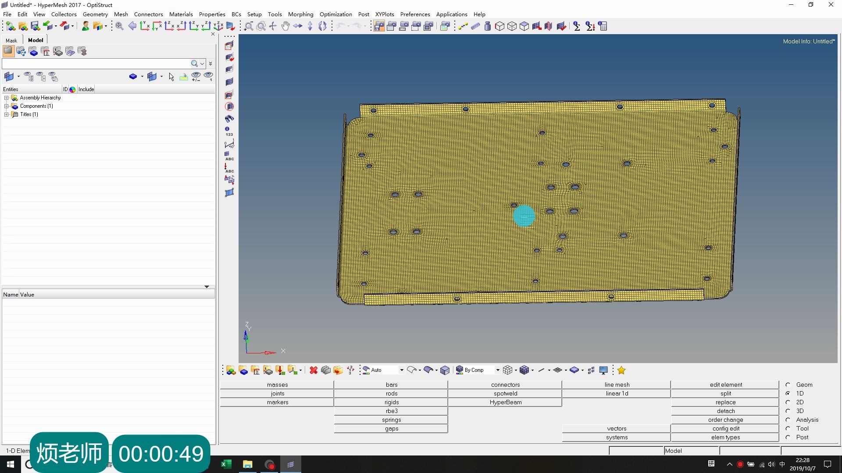Open the Auto visualization dropdown
Image resolution: width=842 pixels, height=473 pixels.
(401, 371)
